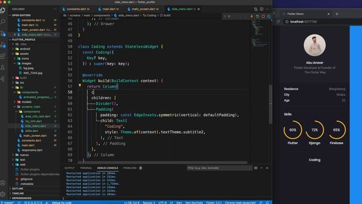Stop the debug session red square
The image size is (362, 204).
(x=263, y=16)
